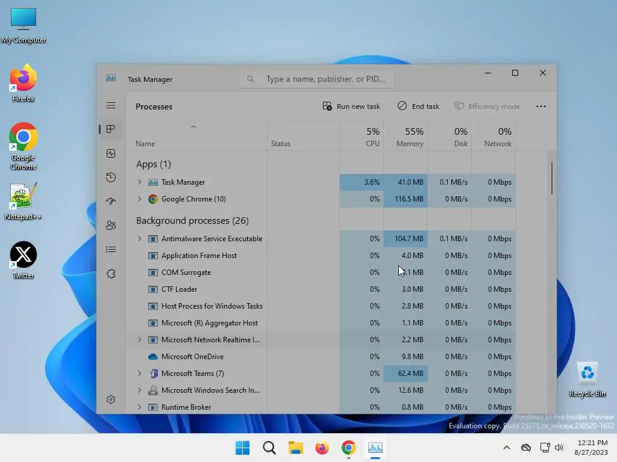Screen dimensions: 617x462
Task: Select the CTF Loader process
Action: (x=321, y=289)
